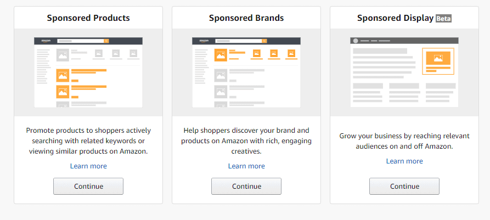
Task: Click the Sponsored Display description text
Action: click(x=404, y=141)
